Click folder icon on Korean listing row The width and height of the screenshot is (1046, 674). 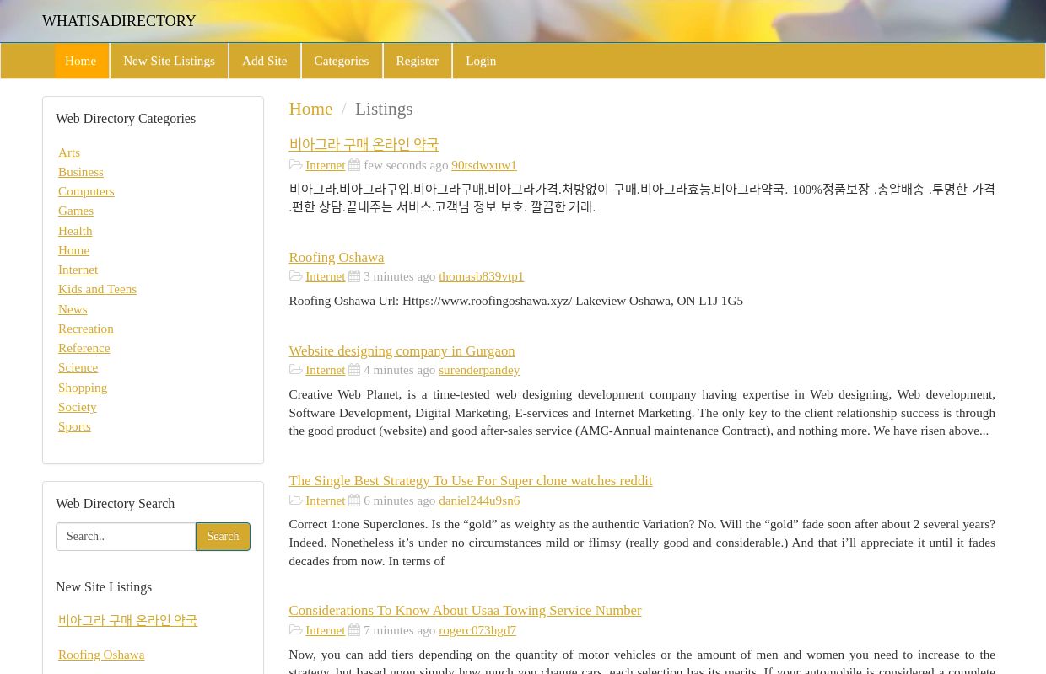[295, 165]
